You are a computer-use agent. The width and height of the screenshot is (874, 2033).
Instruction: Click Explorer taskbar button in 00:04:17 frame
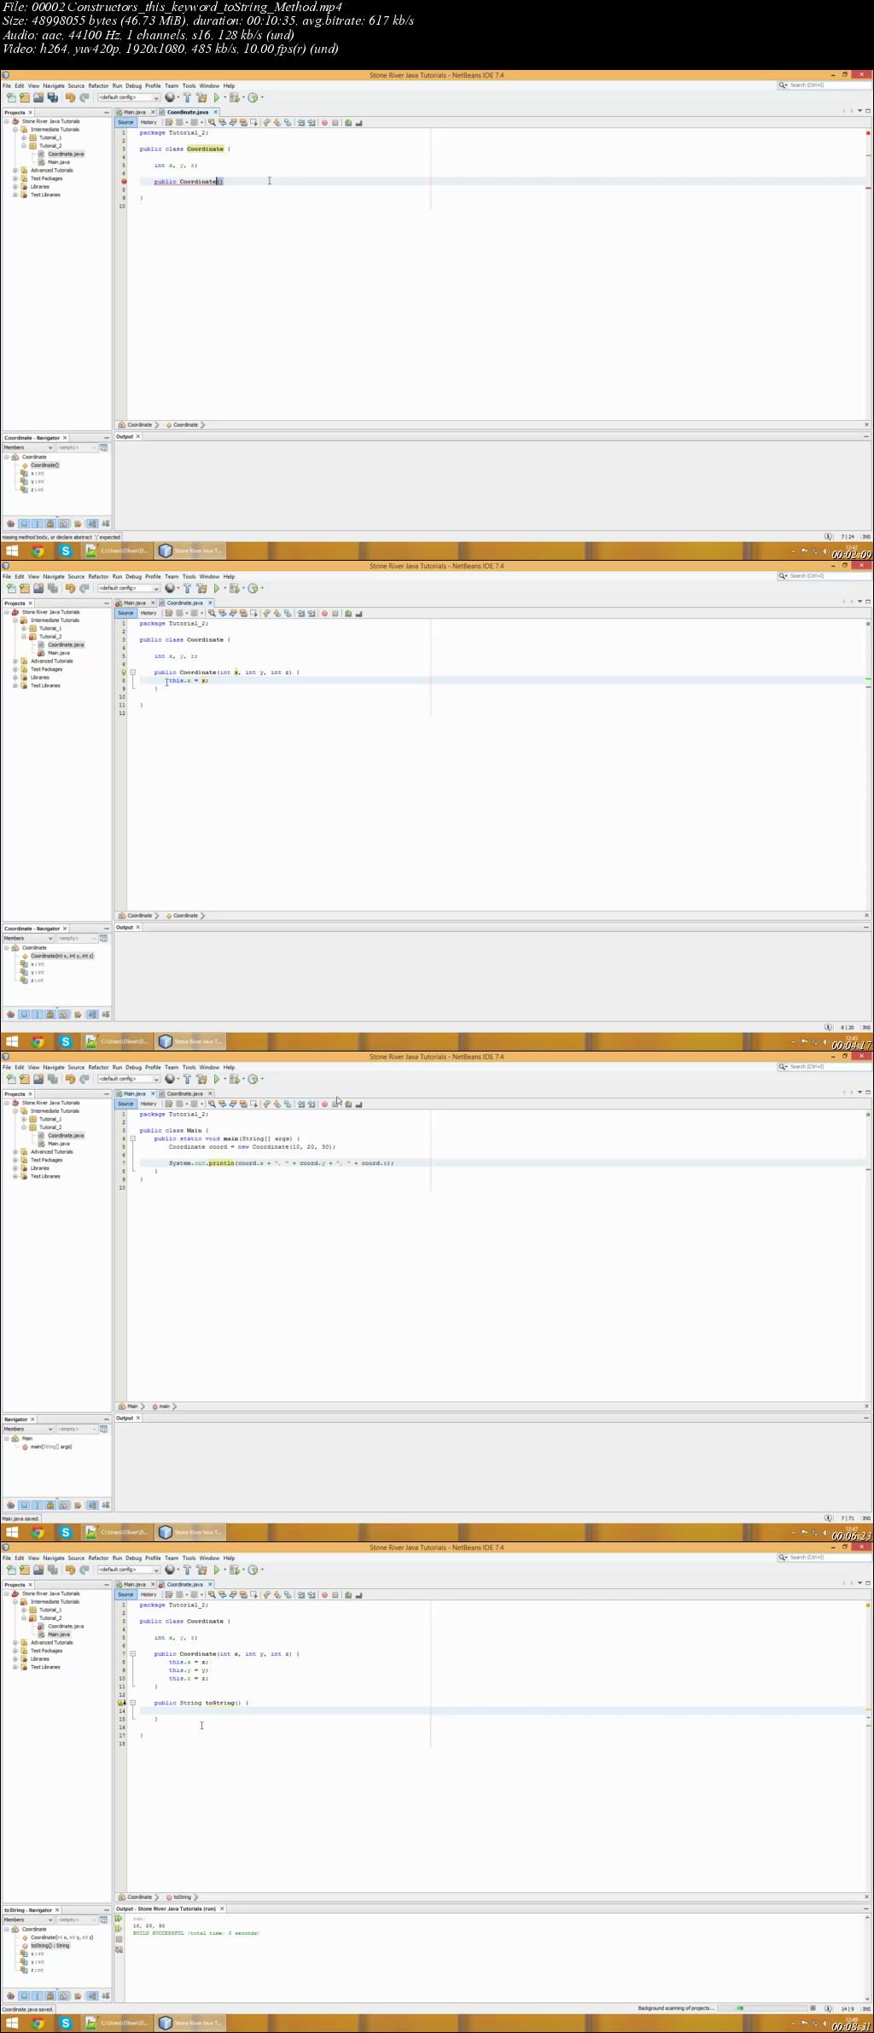pyautogui.click(x=118, y=1042)
